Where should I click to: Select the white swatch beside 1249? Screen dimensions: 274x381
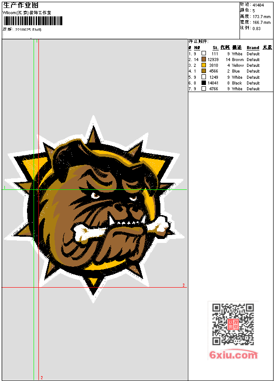pos(204,77)
